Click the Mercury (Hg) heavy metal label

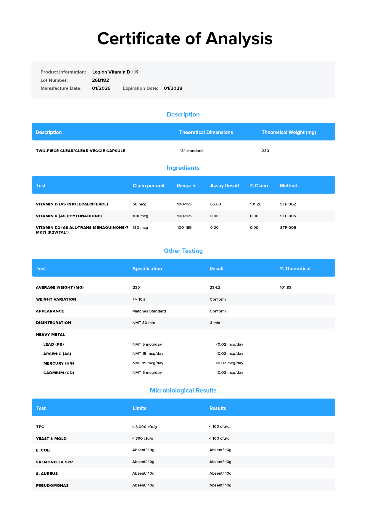[x=59, y=363]
